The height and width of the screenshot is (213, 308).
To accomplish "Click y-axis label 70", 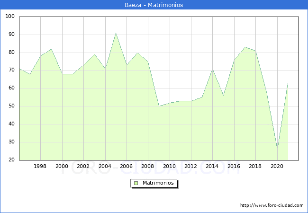I will point(11,70).
